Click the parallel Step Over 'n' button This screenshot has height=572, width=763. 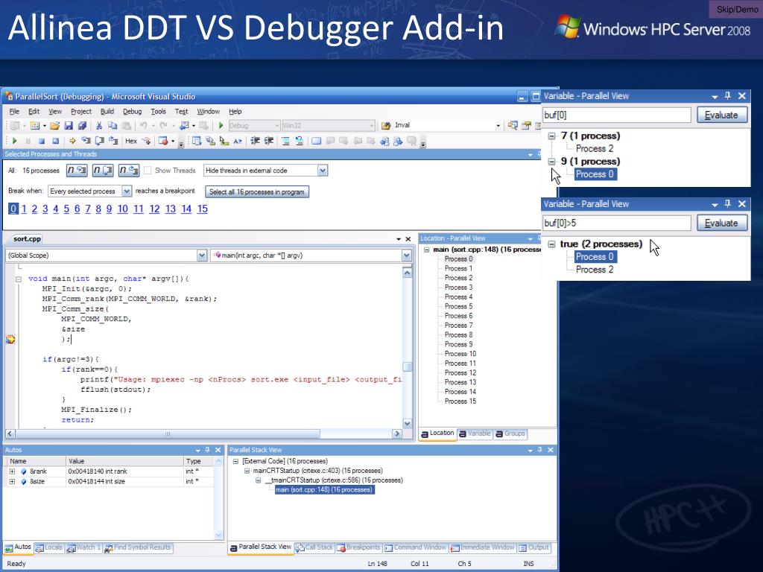[103, 171]
